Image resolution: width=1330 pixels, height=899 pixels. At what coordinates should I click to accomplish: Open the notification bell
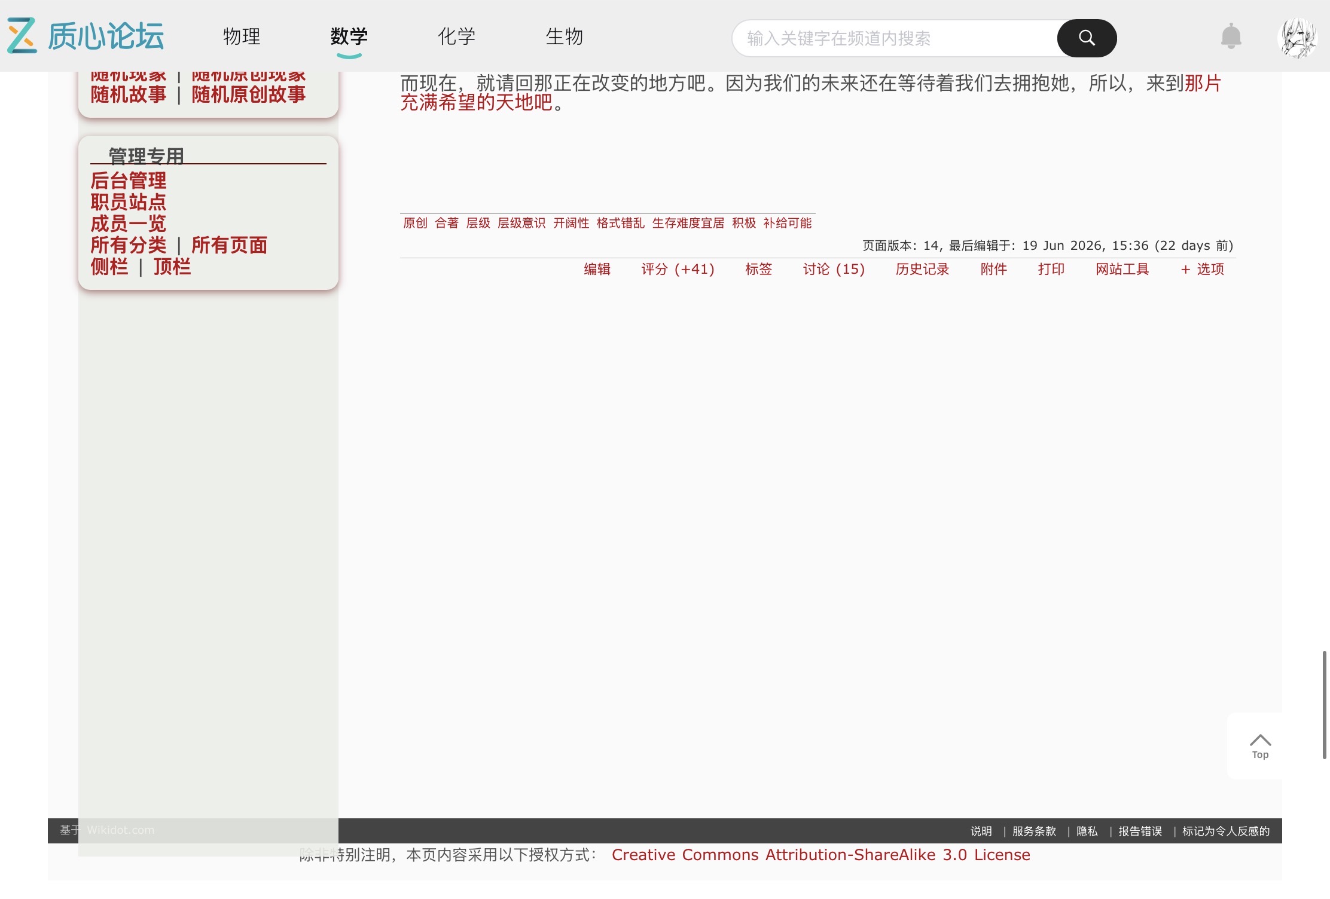tap(1231, 36)
